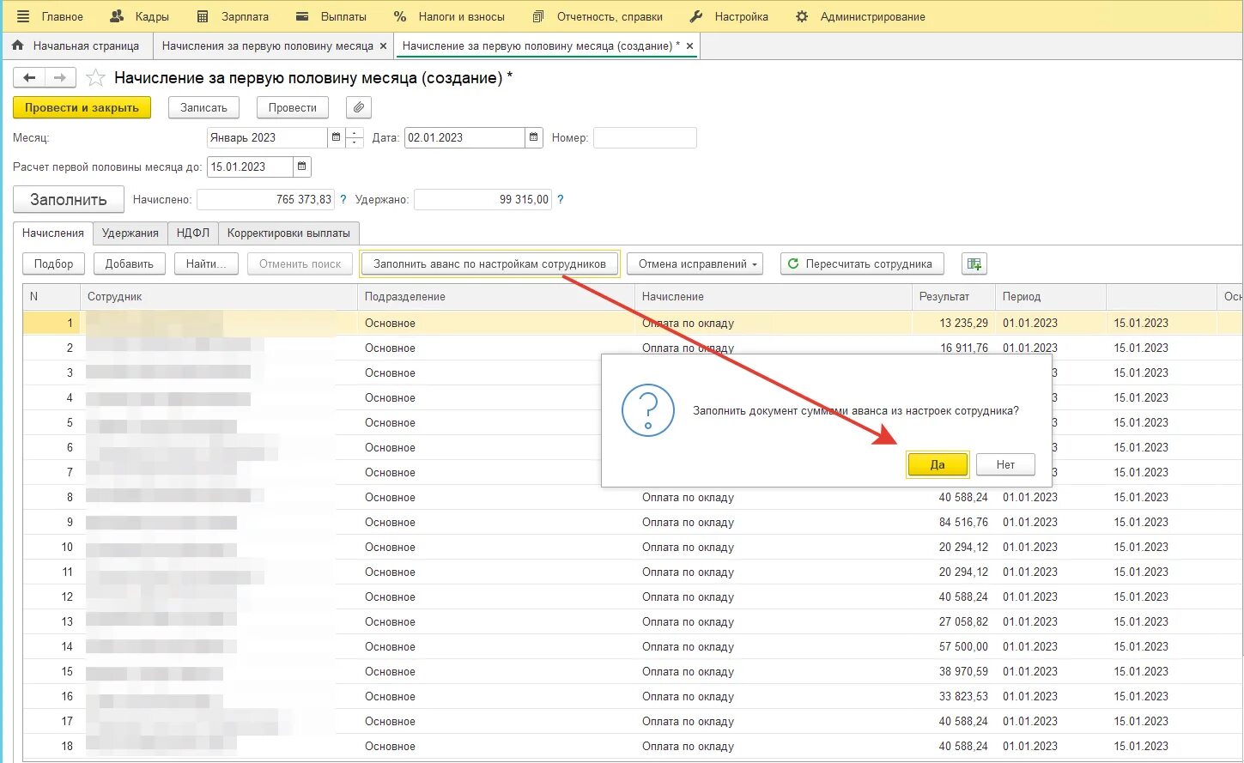The width and height of the screenshot is (1244, 763).
Task: Open the Зарплата menu
Action: 233,16
